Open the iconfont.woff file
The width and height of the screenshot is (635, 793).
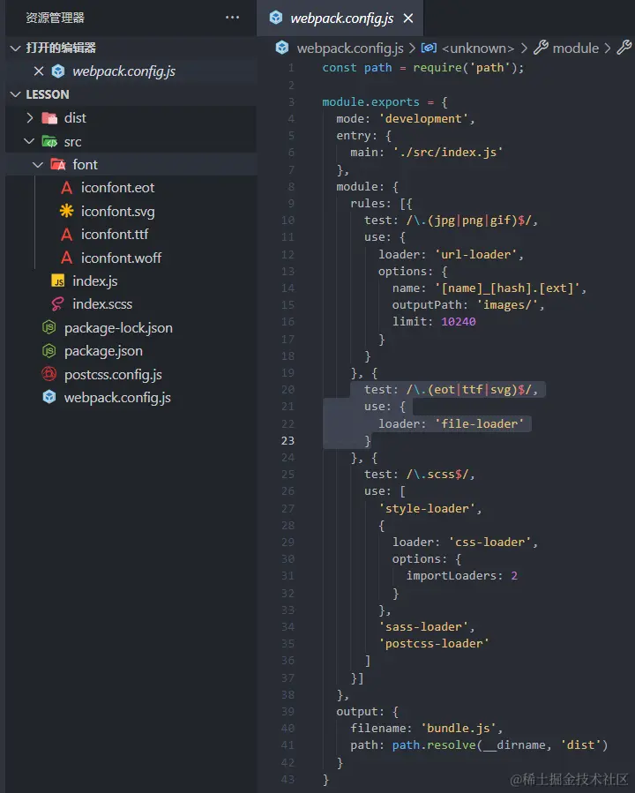[x=122, y=258]
